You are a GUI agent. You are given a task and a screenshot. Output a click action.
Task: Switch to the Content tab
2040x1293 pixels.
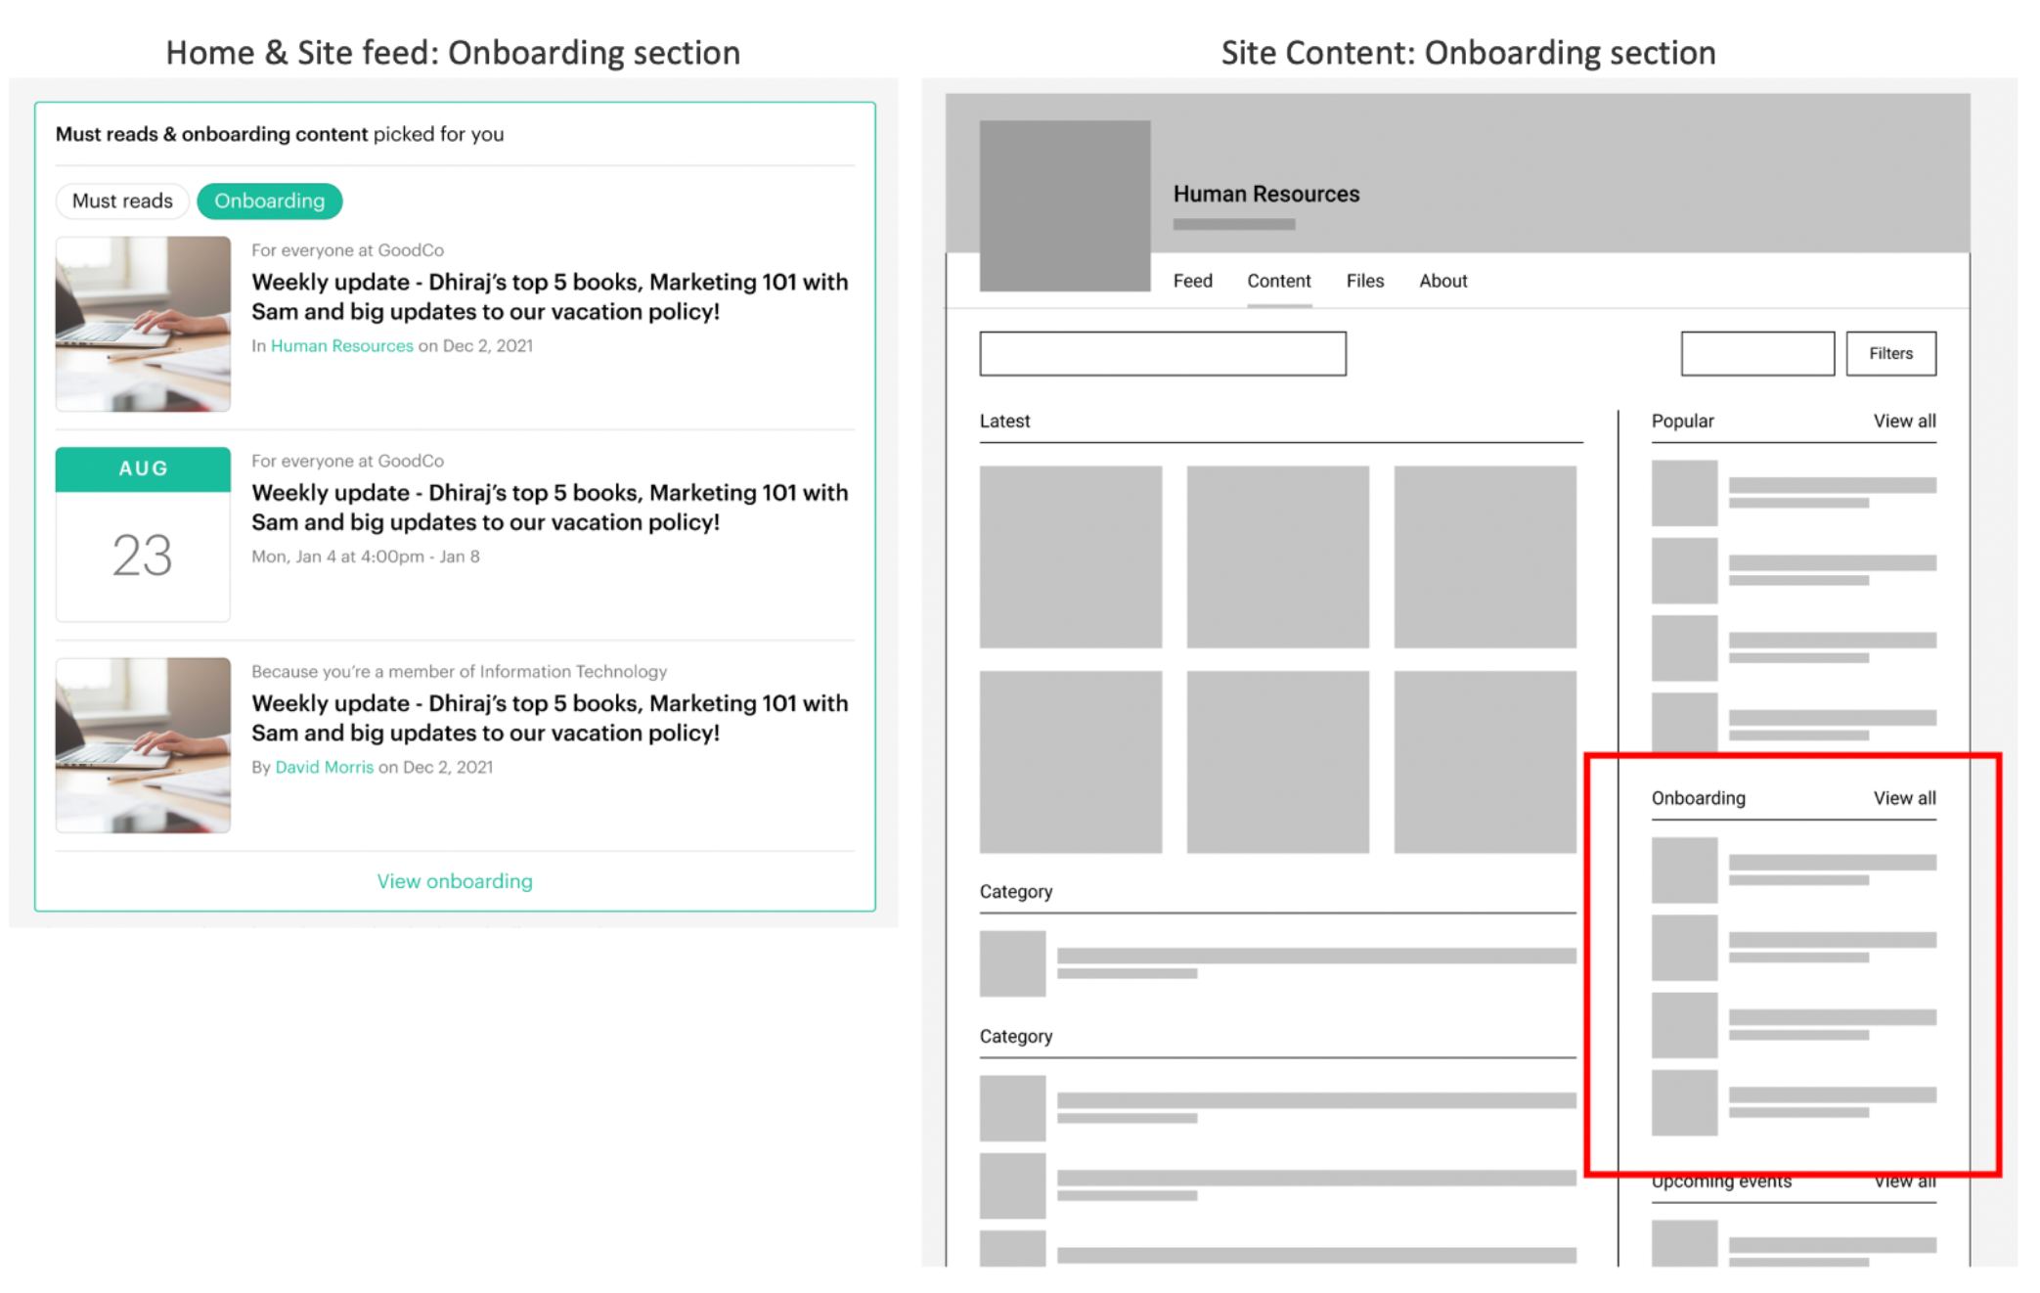coord(1278,281)
